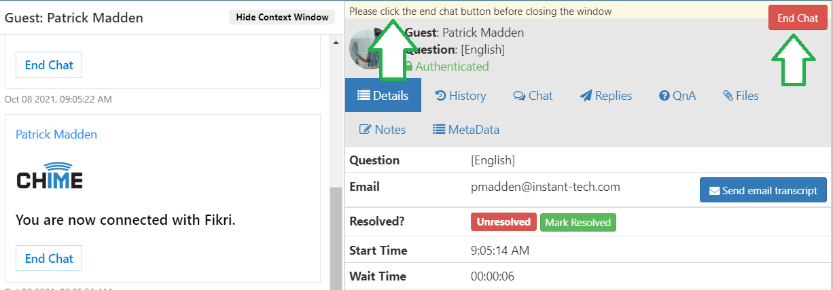Click the red End Chat button

(798, 18)
